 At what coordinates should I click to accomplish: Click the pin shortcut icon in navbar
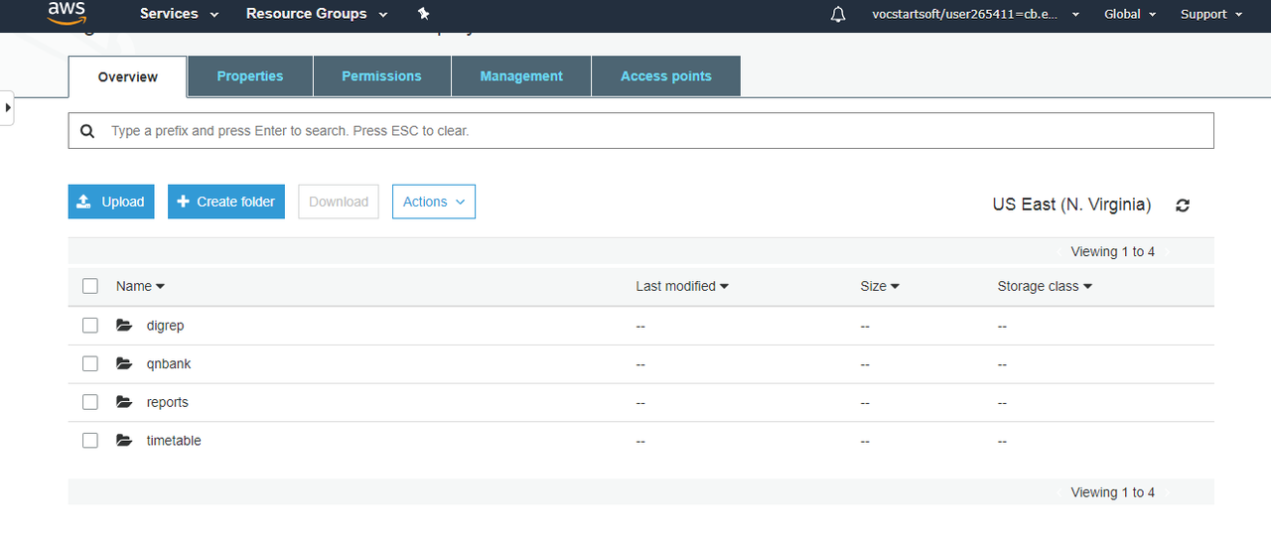pos(424,14)
